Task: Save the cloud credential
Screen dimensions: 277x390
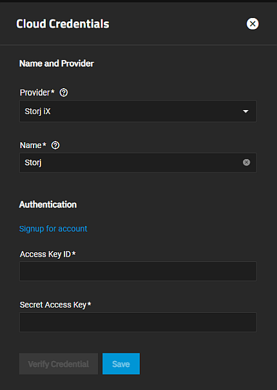Action: click(121, 364)
